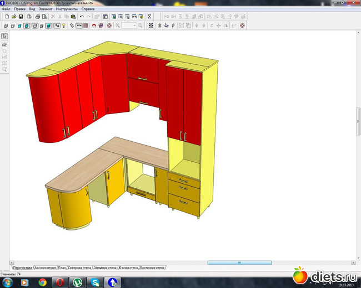Open the Инструменты menu
The height and width of the screenshot is (288, 361).
(66, 9)
